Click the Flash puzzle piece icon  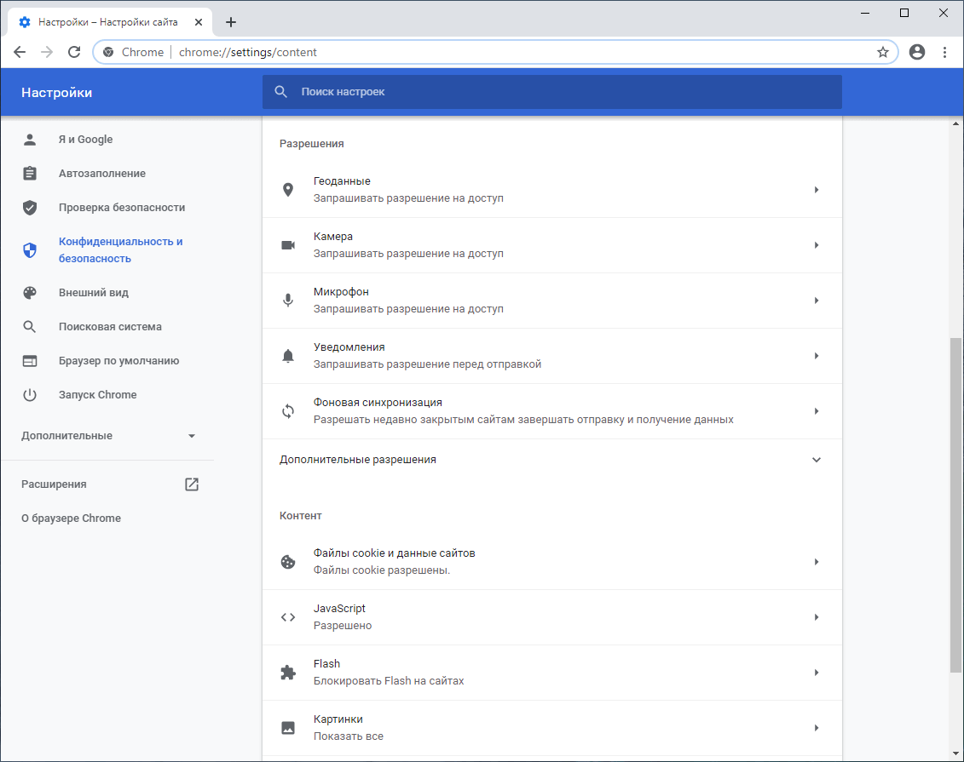(x=288, y=673)
